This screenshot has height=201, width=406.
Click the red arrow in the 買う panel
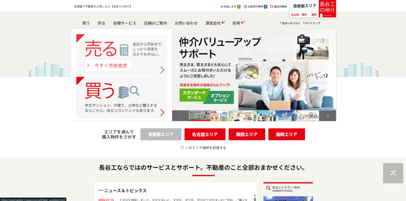coord(162,113)
